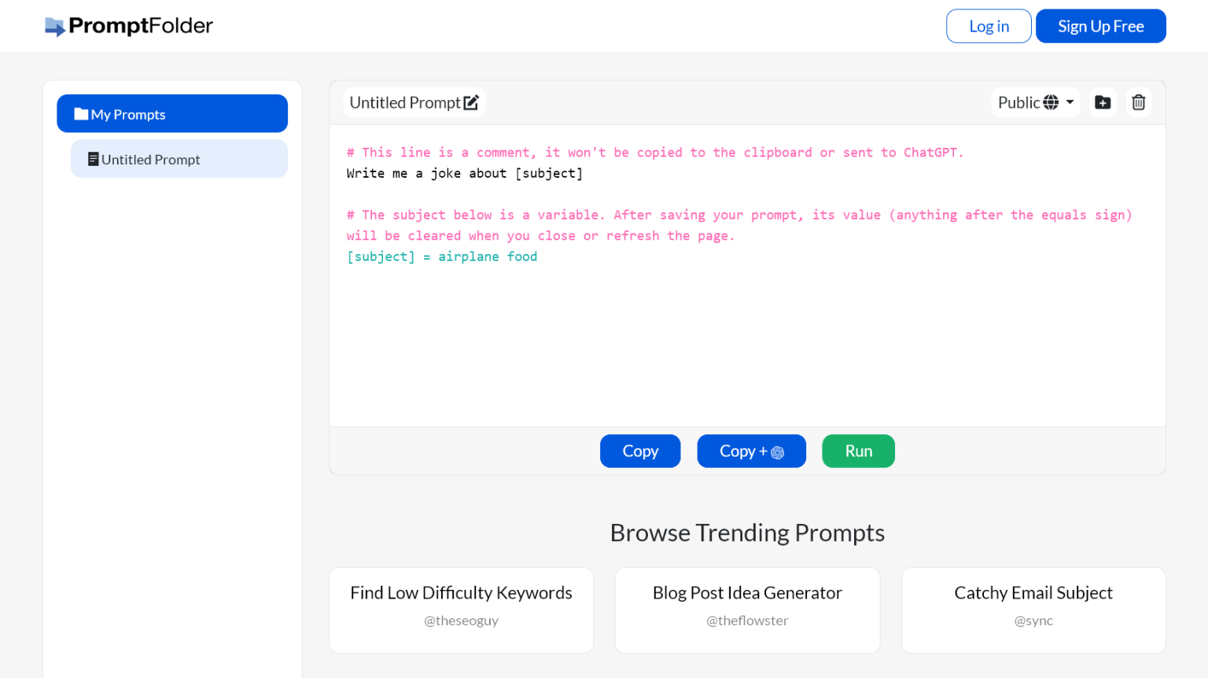1208x678 pixels.
Task: Delete the prompt with the trash icon
Action: click(x=1139, y=102)
